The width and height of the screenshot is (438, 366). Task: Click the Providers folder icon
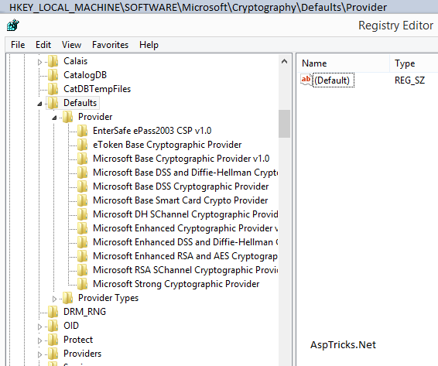click(x=53, y=354)
